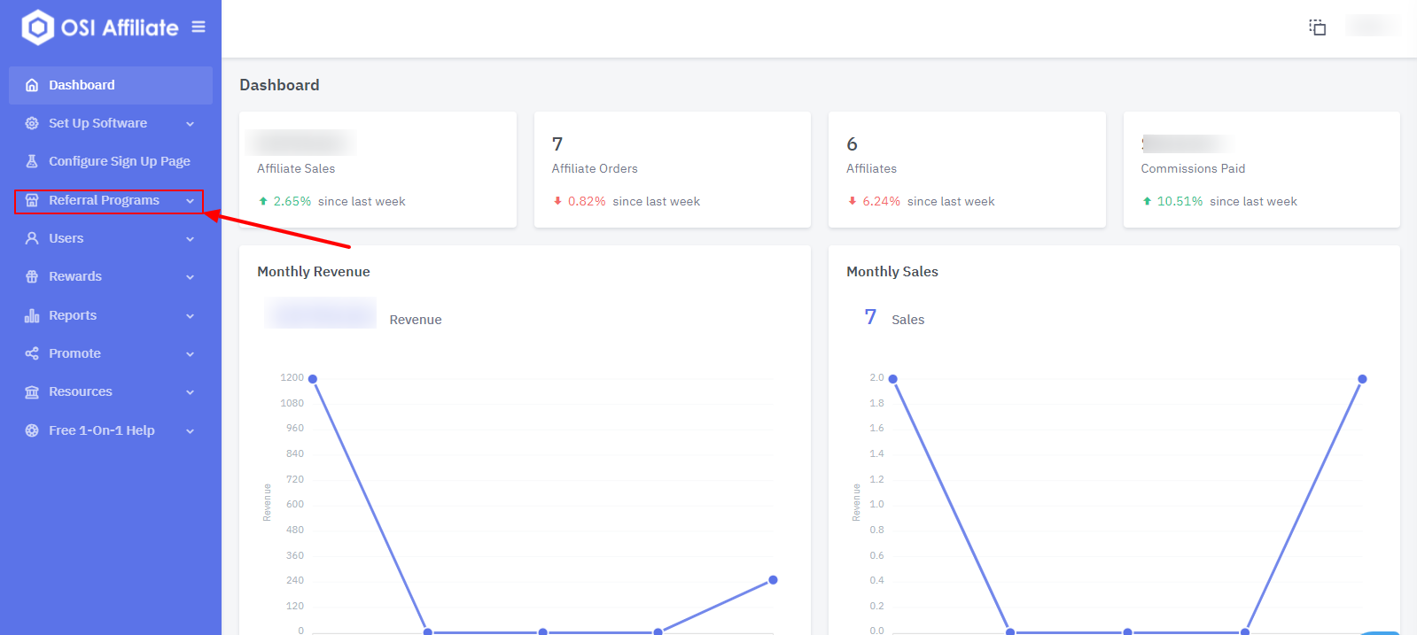Click the 6.24% percentage text
Screen dimensions: 1417x635
pyautogui.click(x=882, y=201)
